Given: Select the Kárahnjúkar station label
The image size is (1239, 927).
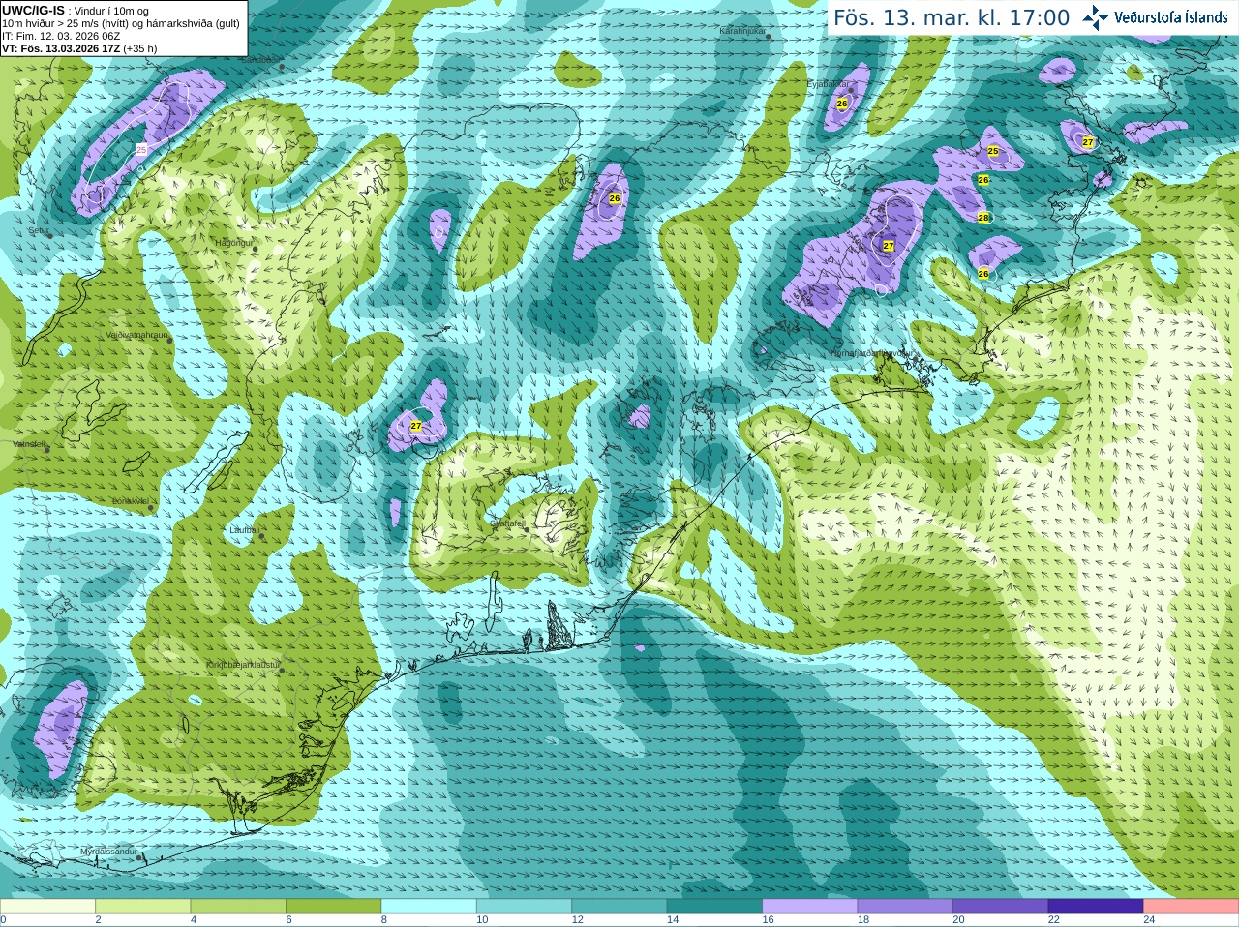Looking at the screenshot, I should click(x=742, y=31).
